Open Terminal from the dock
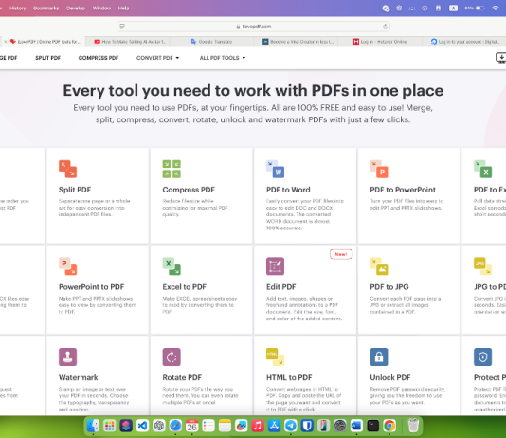Screen dimensions: 506x438 pos(373,426)
